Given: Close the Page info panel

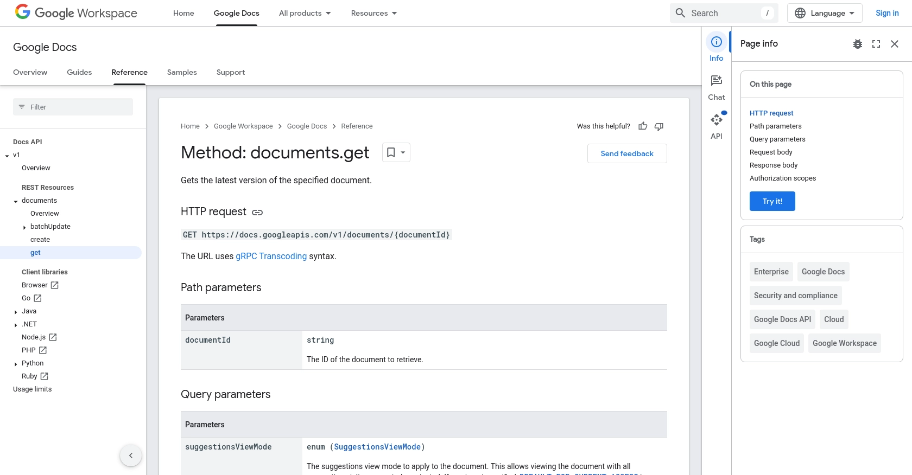Looking at the screenshot, I should tap(895, 44).
